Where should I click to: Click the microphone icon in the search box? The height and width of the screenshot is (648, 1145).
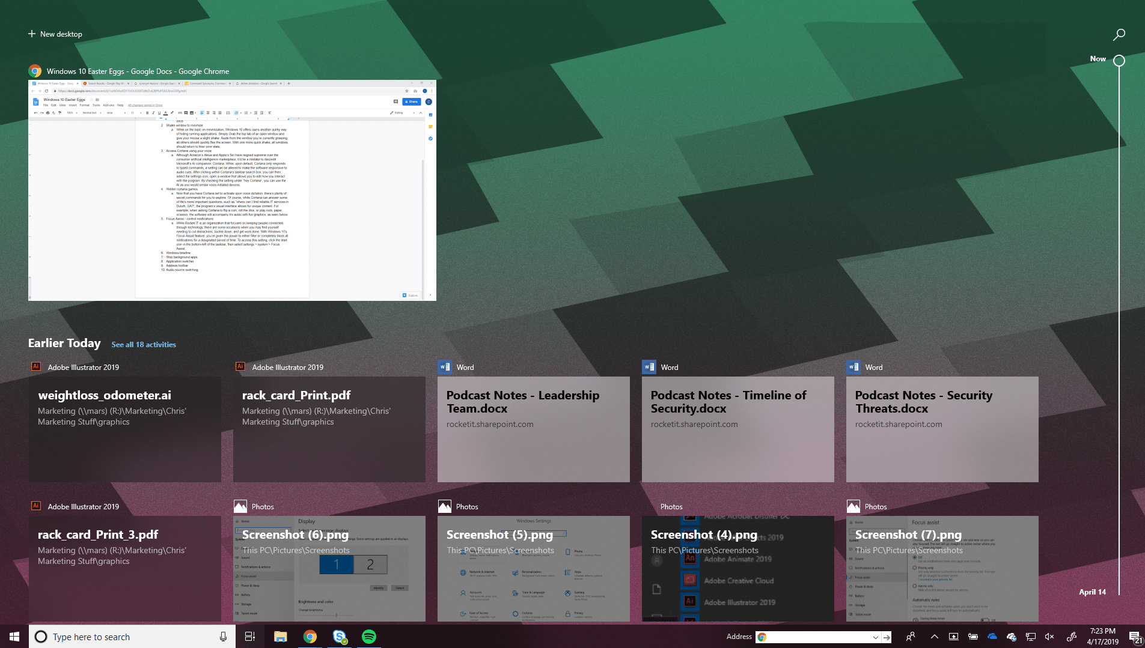(223, 637)
